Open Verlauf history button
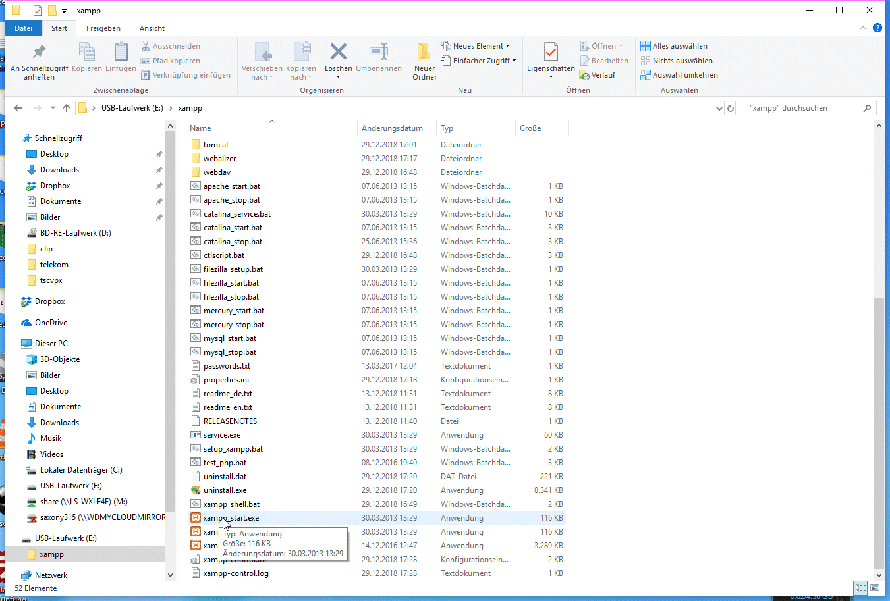Viewport: 890px width, 601px height. coord(598,75)
